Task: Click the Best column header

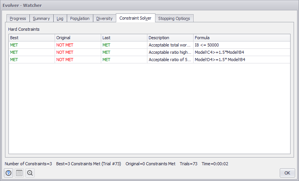Action: point(32,38)
